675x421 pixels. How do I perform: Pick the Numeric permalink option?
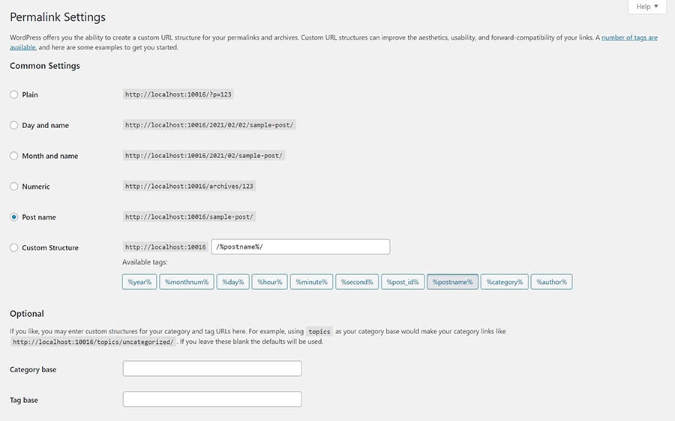14,187
